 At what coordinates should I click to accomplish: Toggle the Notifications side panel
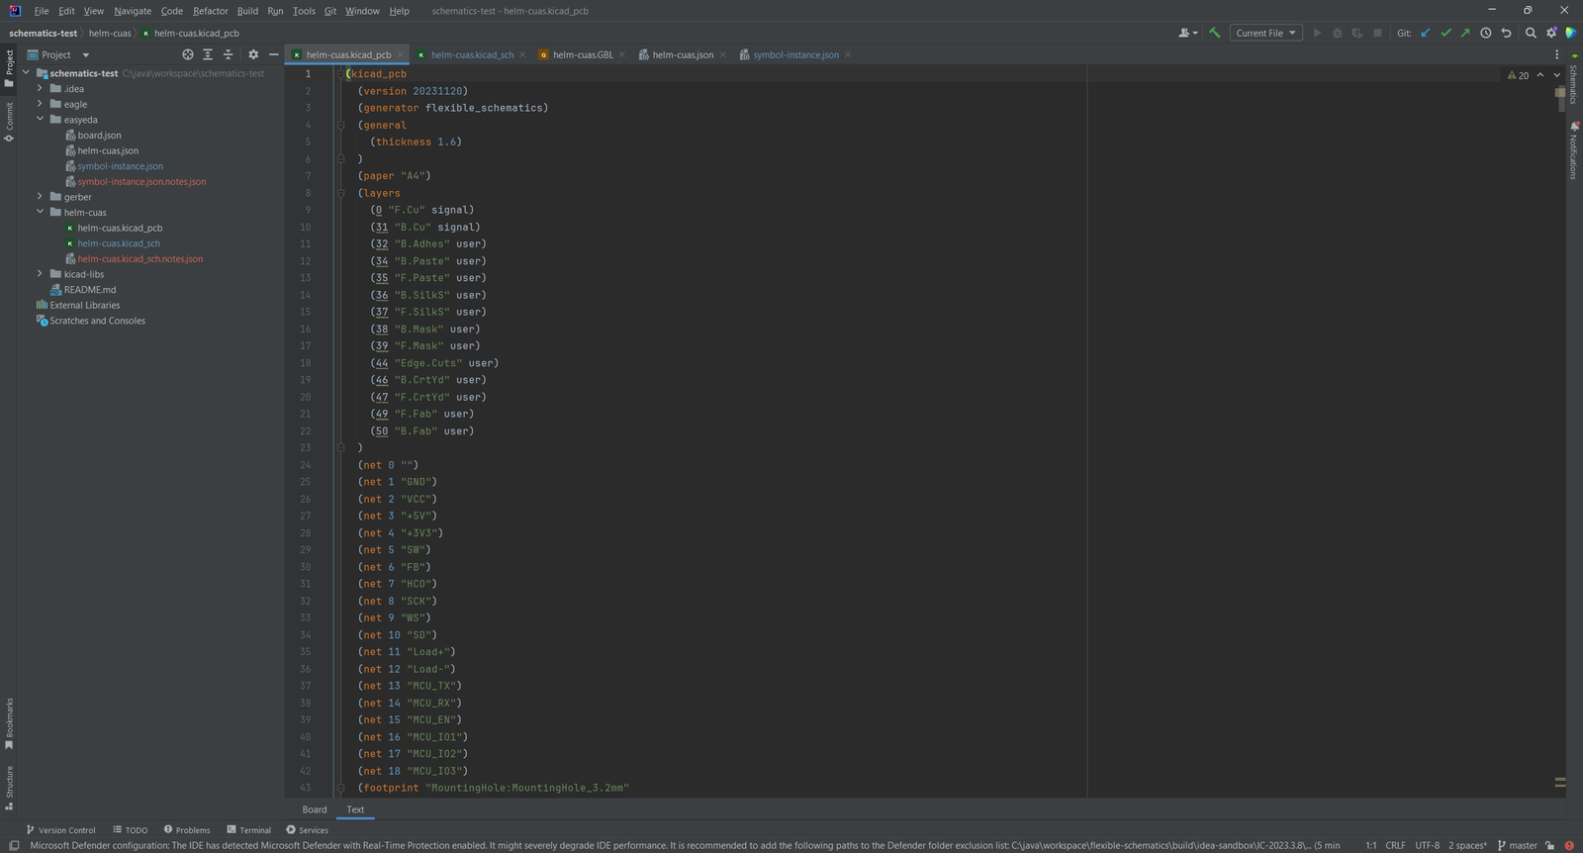click(1573, 150)
